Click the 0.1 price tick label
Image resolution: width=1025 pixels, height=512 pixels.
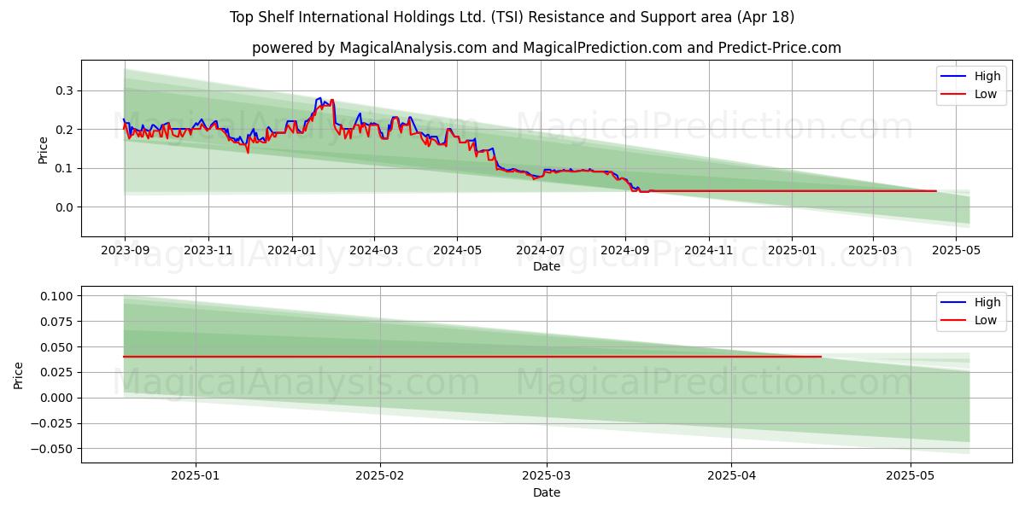click(65, 168)
